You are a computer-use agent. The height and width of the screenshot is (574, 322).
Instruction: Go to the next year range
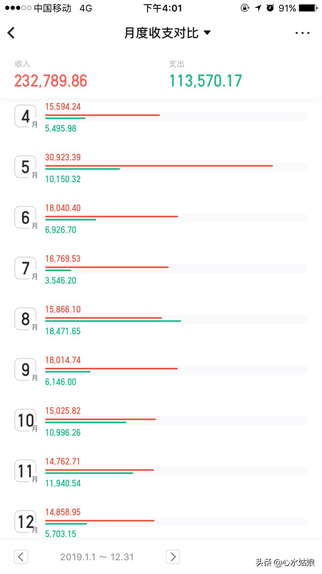173,557
